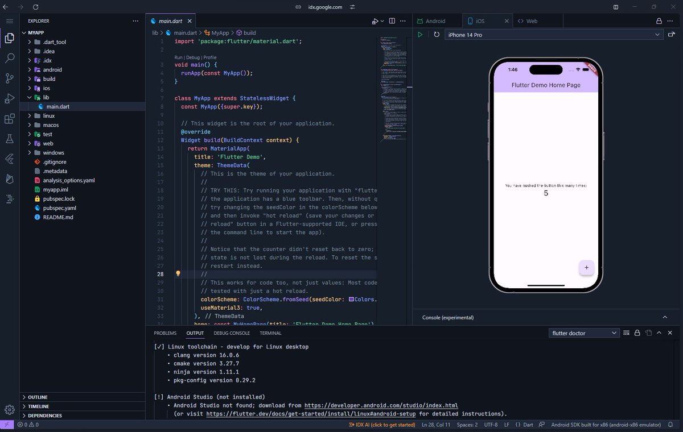Show errors and warnings count in status bar

[x=27, y=425]
